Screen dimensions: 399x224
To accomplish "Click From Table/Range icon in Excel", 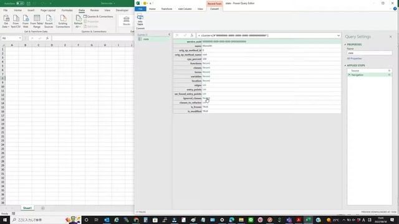I will [x=37, y=18].
